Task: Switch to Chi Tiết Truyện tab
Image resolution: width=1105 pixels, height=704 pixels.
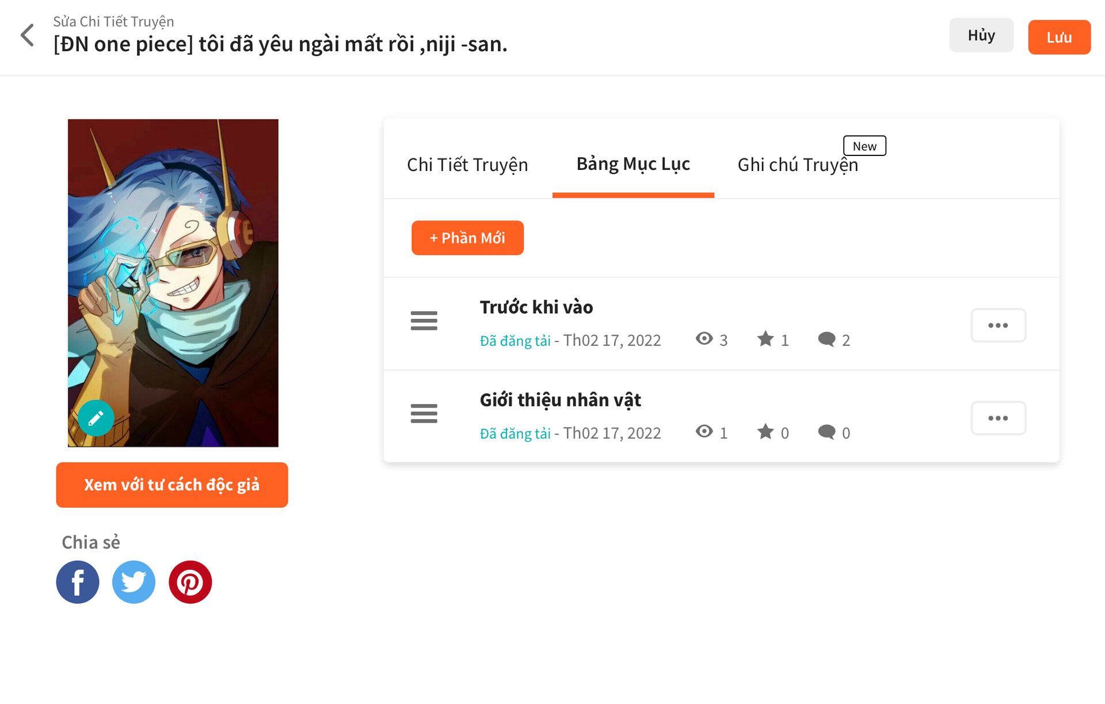Action: pyautogui.click(x=467, y=165)
